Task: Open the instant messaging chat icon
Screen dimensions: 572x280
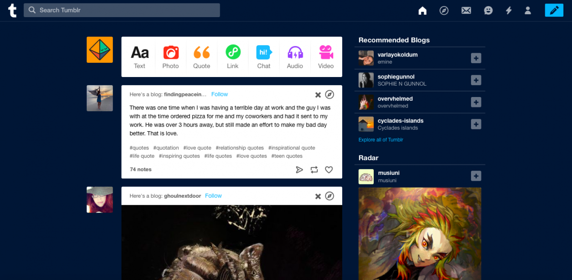Action: (x=488, y=10)
